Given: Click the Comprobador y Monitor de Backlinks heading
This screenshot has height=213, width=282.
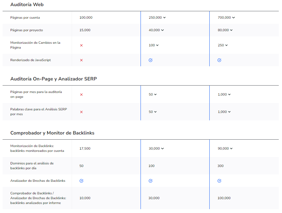Looking at the screenshot, I should click(52, 133).
